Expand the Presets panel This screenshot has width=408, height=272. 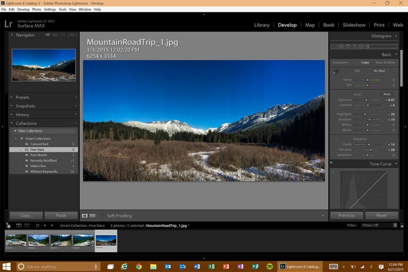(12, 97)
